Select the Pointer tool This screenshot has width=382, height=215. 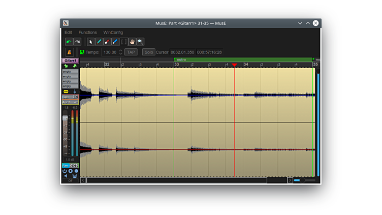(91, 42)
